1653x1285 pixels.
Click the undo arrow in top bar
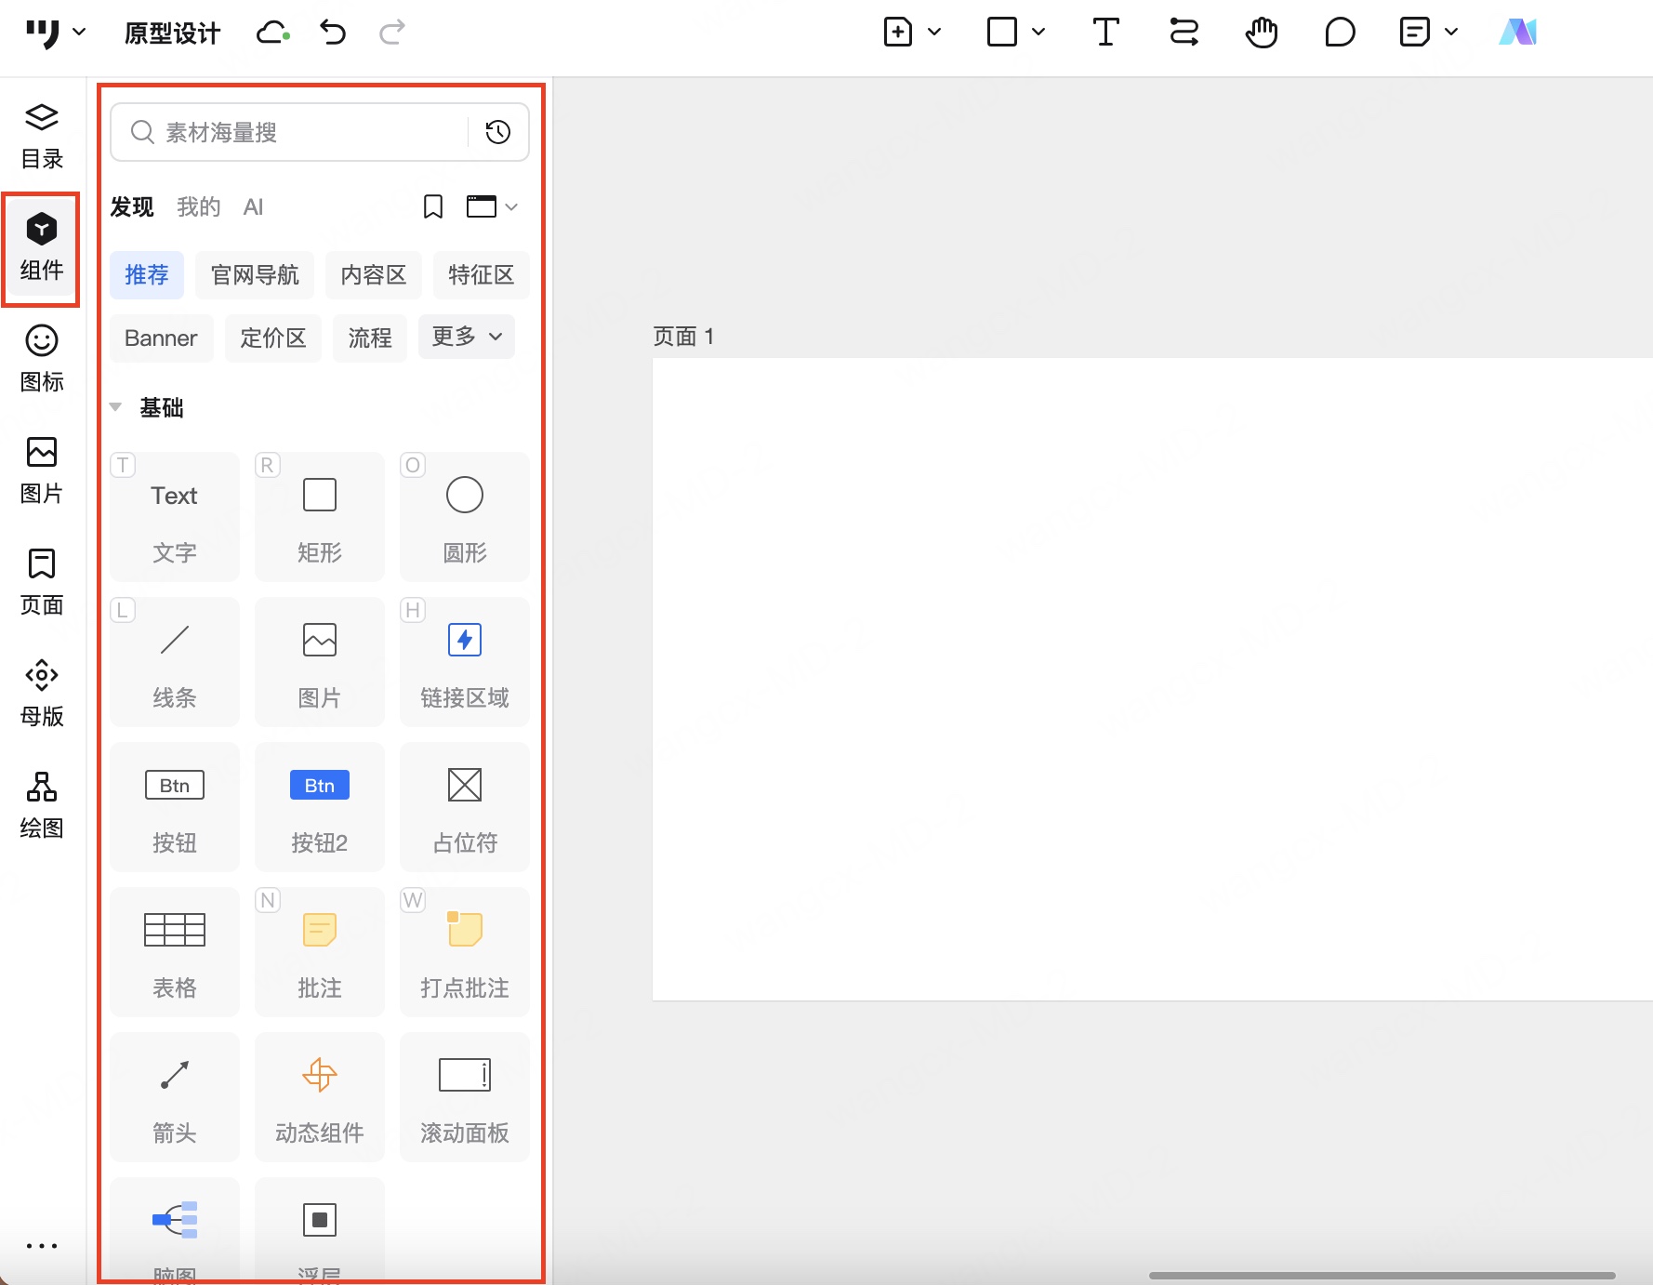pos(333,33)
